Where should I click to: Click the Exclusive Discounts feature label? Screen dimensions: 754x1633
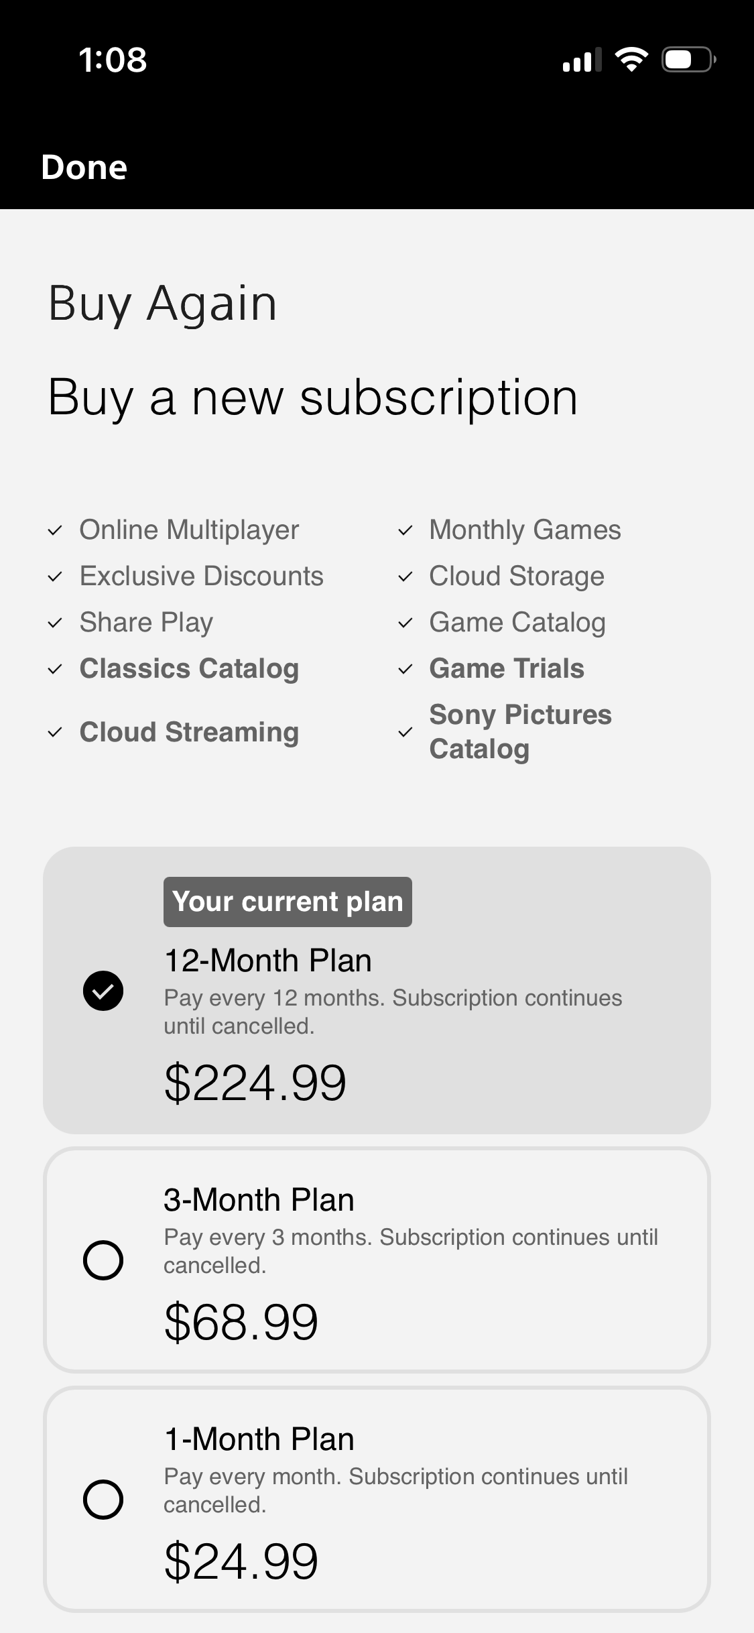(x=201, y=576)
